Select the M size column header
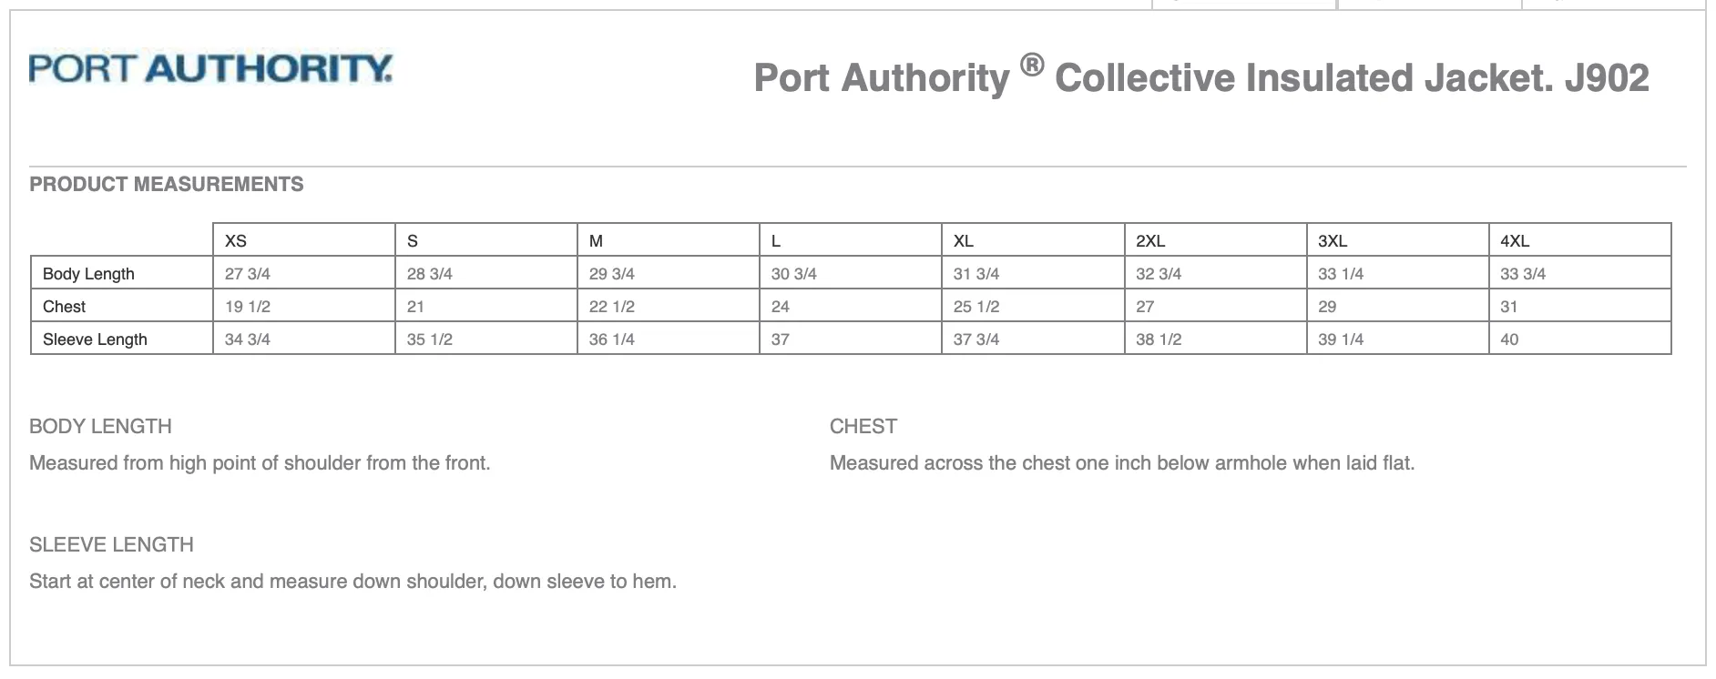The image size is (1716, 679). 597,241
